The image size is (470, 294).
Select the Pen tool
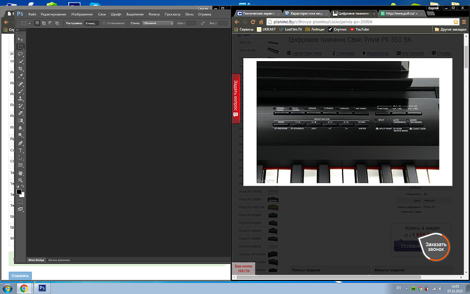[x=21, y=143]
